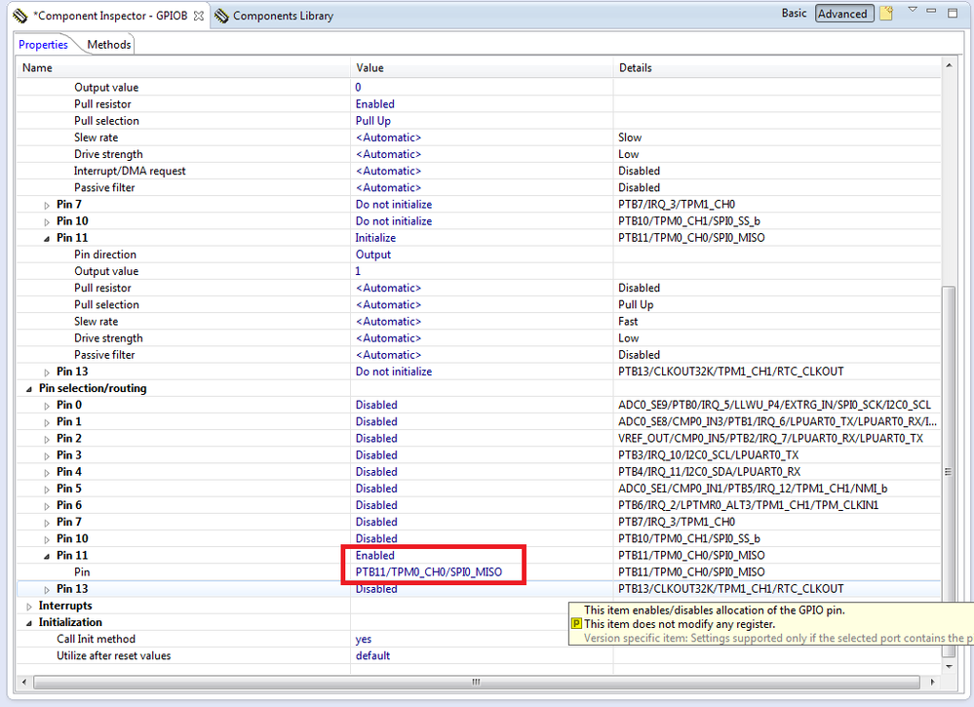
Task: Click Utilize after reset values default
Action: tap(372, 655)
